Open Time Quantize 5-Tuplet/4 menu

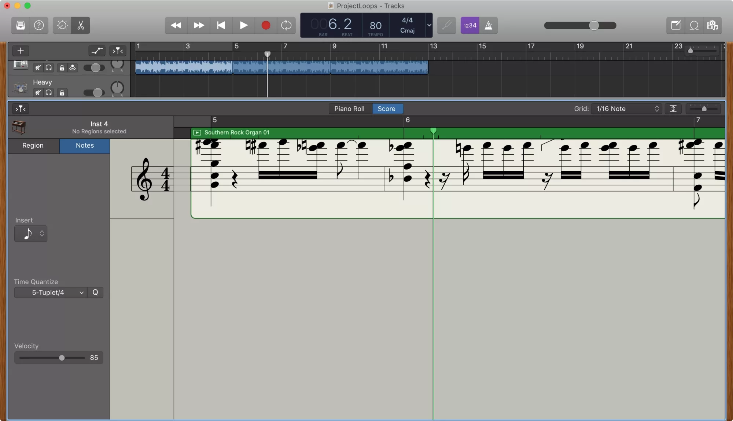51,292
